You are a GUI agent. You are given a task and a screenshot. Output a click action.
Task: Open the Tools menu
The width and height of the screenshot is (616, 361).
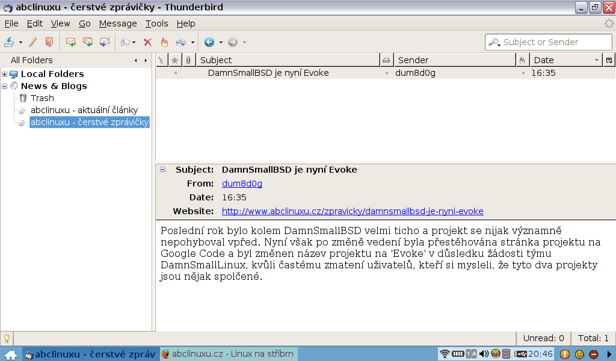(156, 23)
